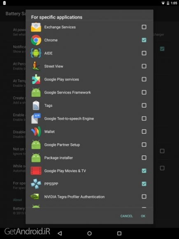The width and height of the screenshot is (179, 239).
Task: Tap the battery status bar icon
Action: click(168, 3)
